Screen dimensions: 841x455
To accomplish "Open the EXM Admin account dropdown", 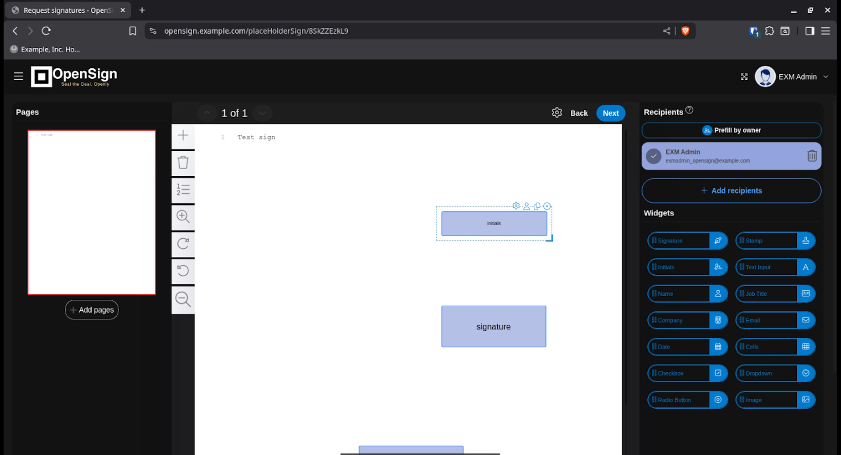I will [826, 77].
